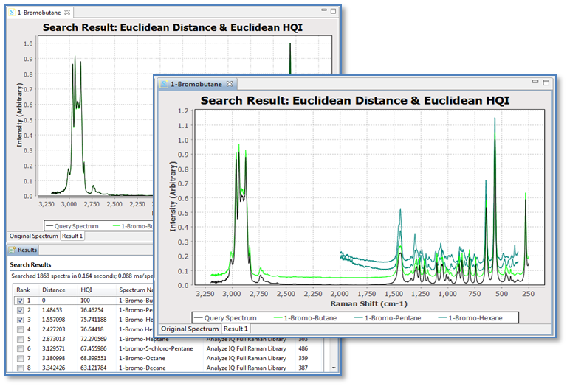Image resolution: width=567 pixels, height=386 pixels.
Task: Click Search Results heading in Results panel
Action: (30, 264)
